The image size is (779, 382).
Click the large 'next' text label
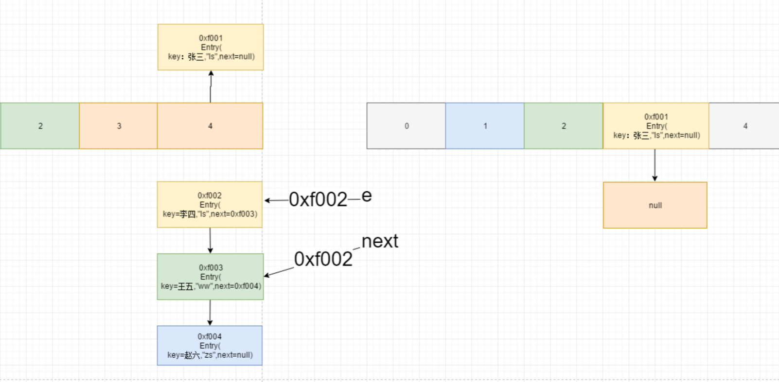(x=380, y=241)
